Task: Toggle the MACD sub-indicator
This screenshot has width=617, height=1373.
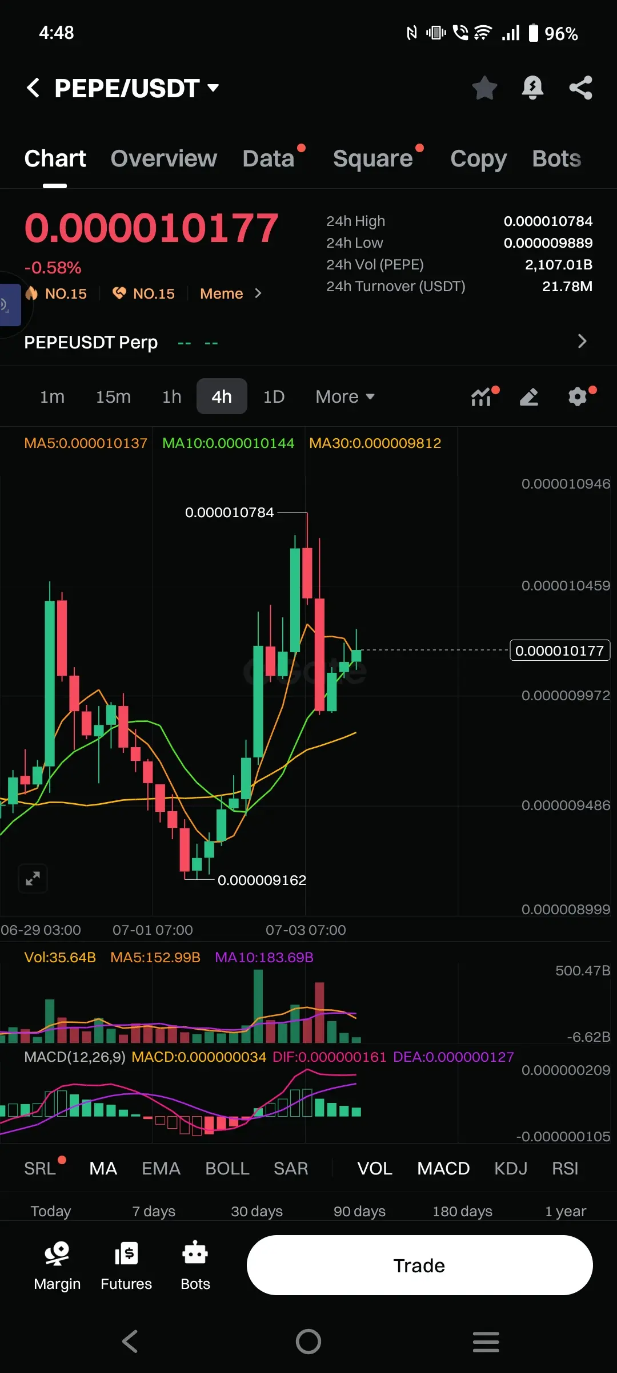Action: tap(443, 1168)
